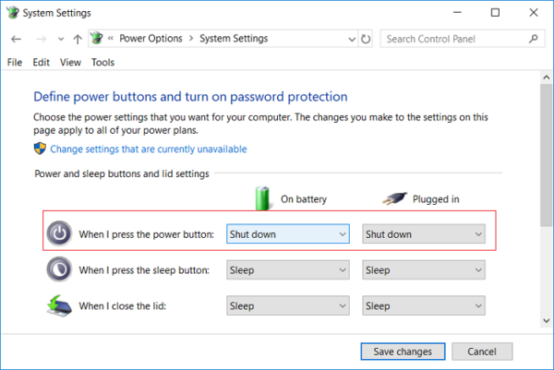Click the power button icon
This screenshot has height=370, width=554.
(x=59, y=233)
